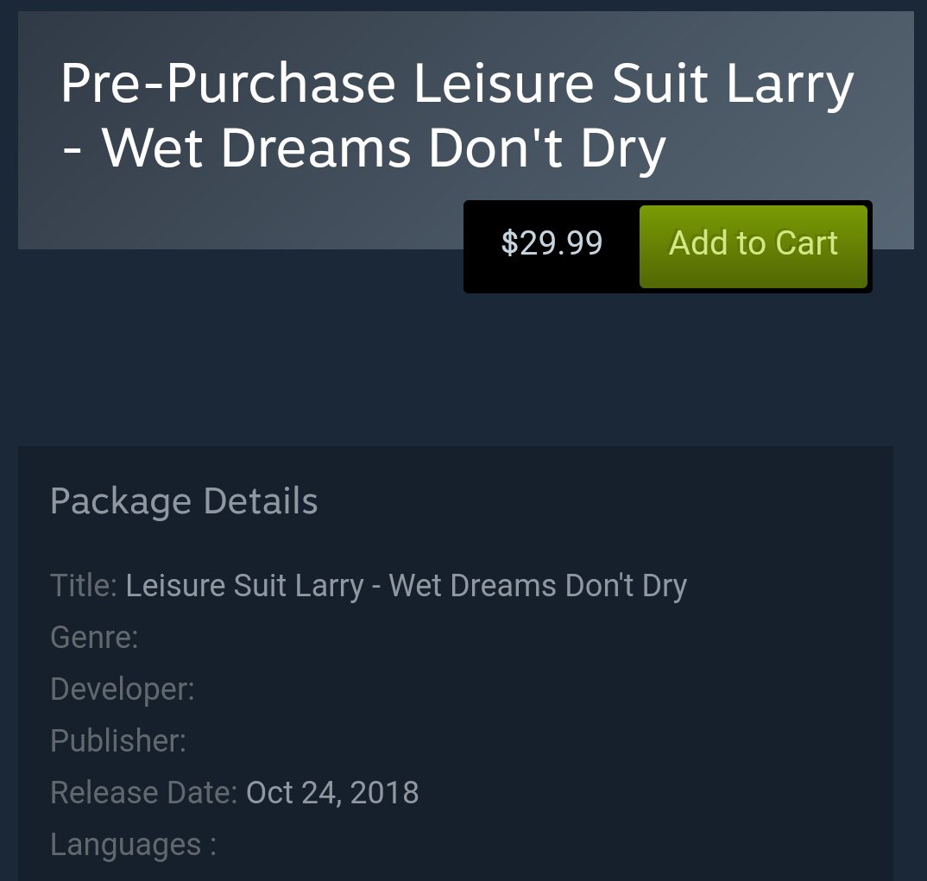Click the Publisher: field label
This screenshot has height=881, width=927.
point(118,741)
